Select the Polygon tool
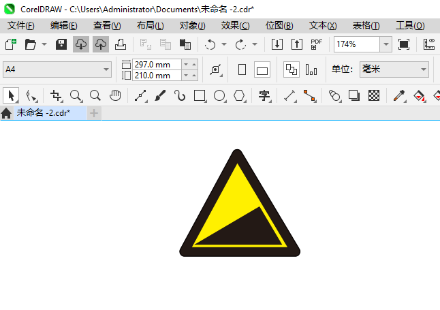The image size is (440, 310). 239,96
